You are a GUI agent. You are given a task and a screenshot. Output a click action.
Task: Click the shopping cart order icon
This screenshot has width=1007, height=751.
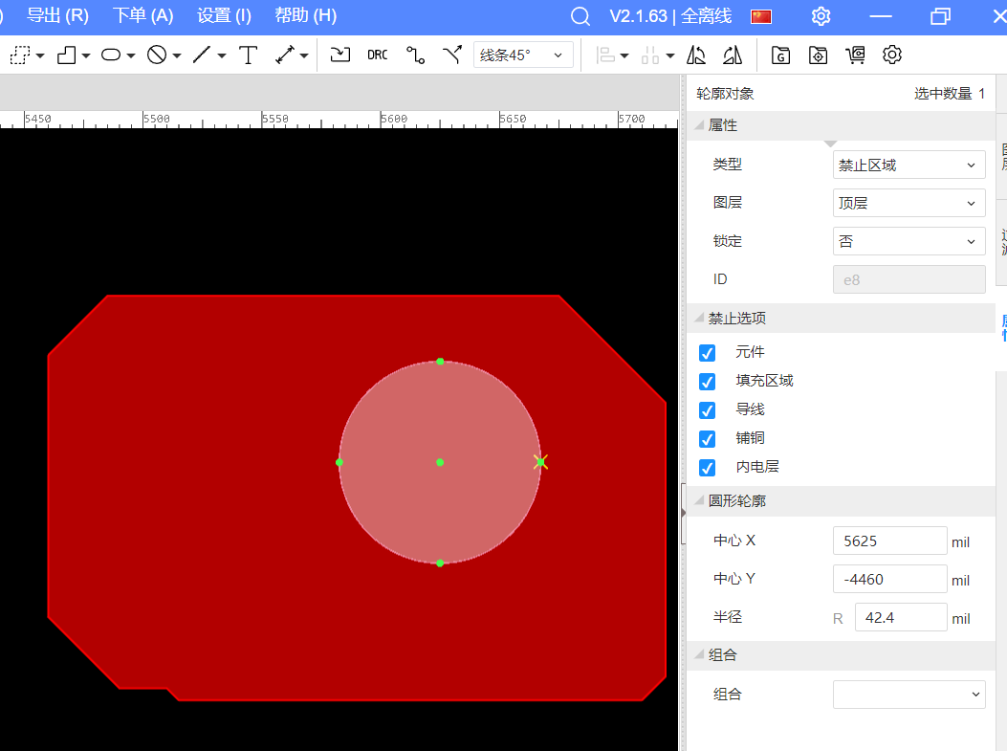(x=855, y=55)
